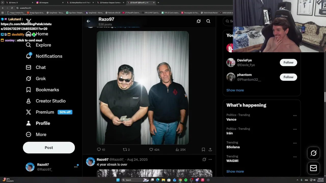Open the More menu in sidebar
Image resolution: width=326 pixels, height=183 pixels.
coord(36,134)
